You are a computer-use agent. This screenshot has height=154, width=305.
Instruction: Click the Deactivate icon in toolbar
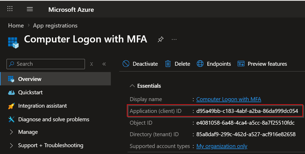(126, 64)
